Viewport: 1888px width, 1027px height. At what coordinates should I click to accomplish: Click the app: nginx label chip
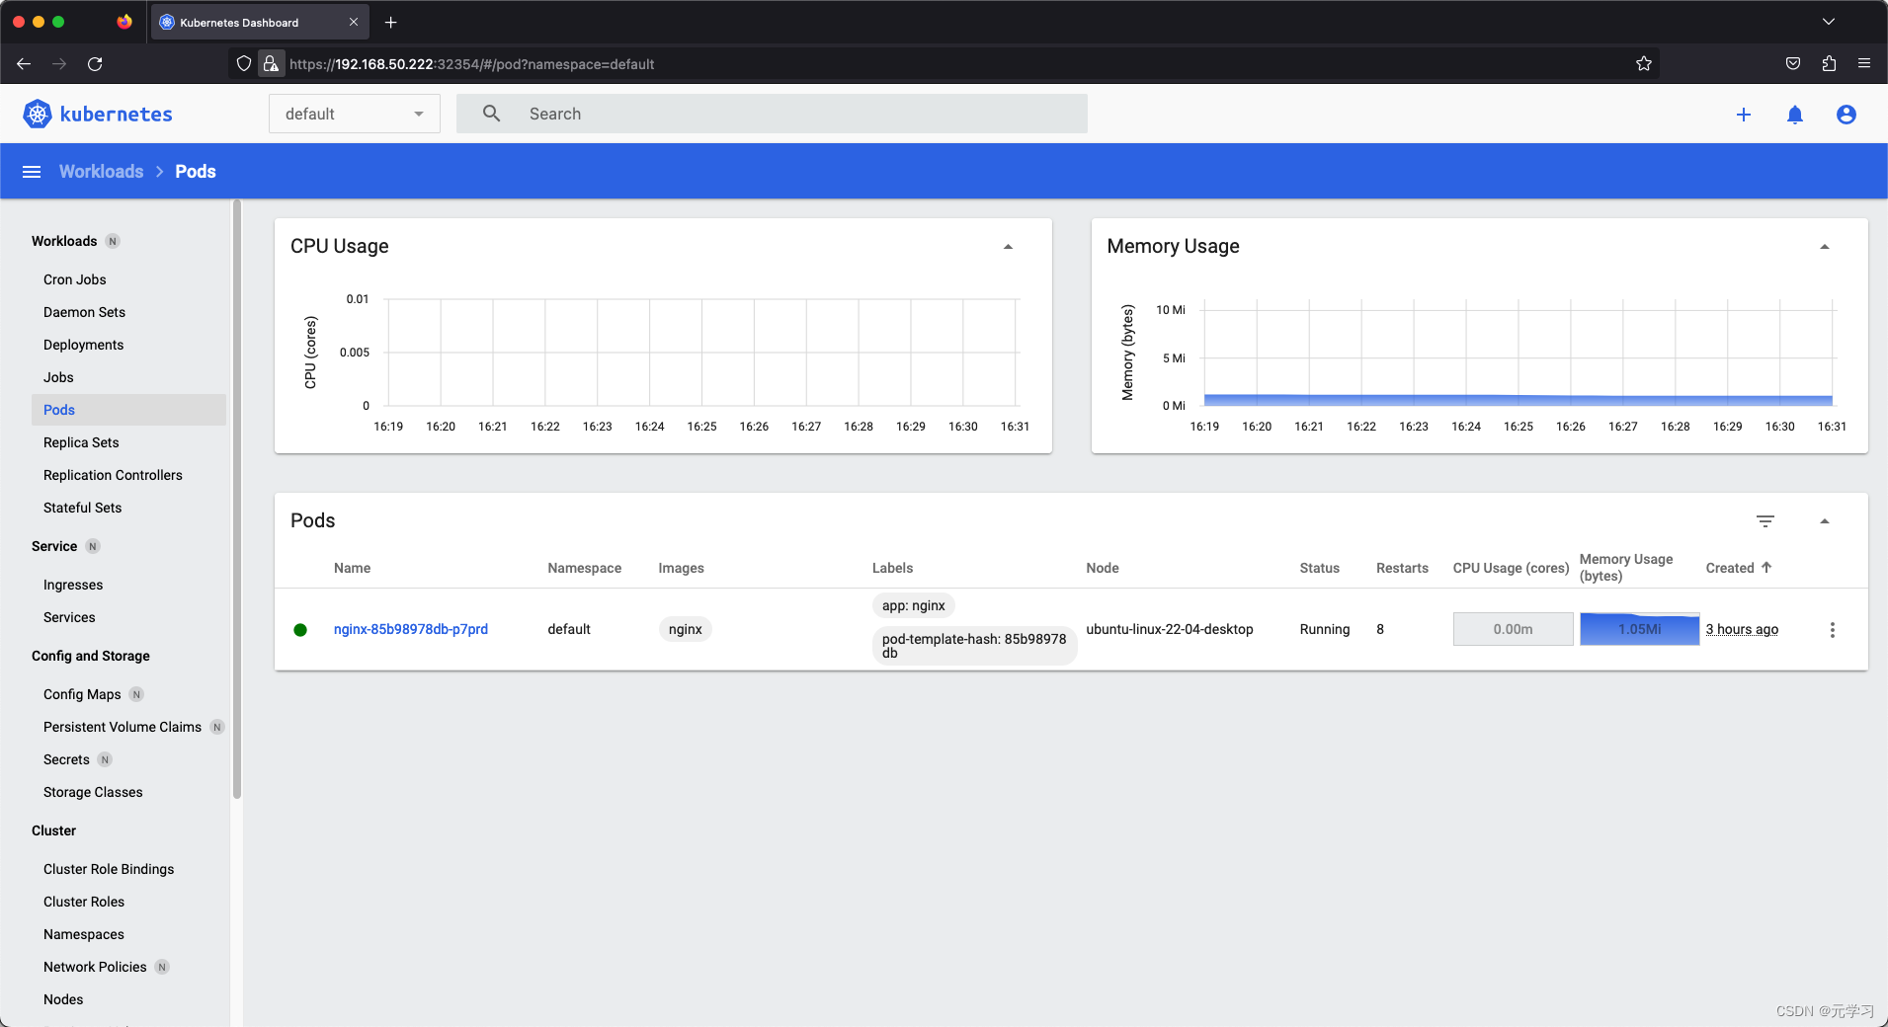pyautogui.click(x=914, y=605)
